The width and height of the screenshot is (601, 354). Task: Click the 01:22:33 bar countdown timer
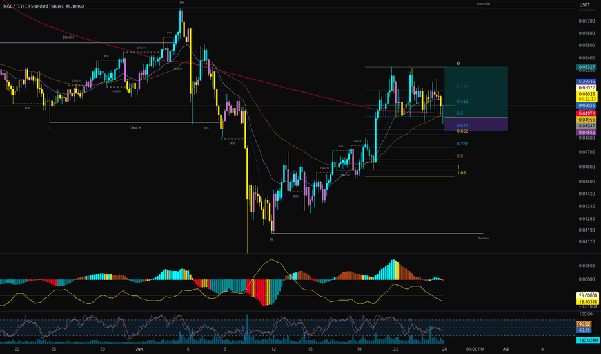point(586,99)
